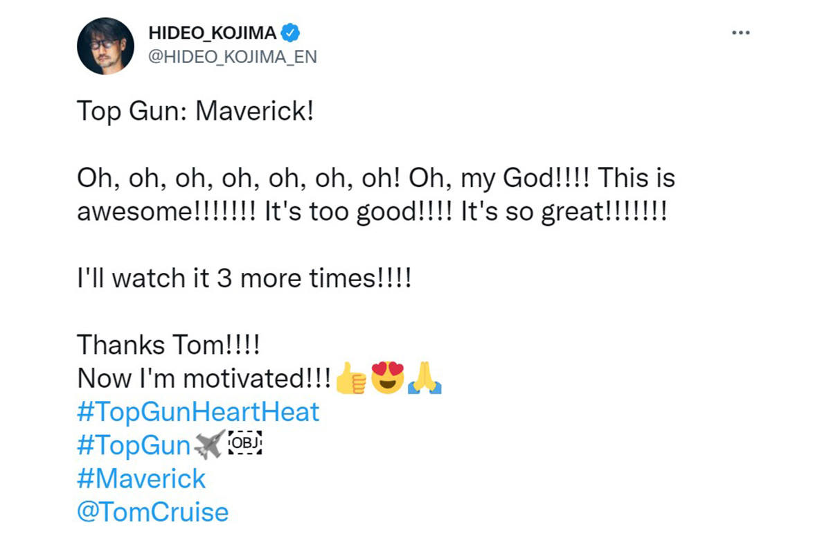This screenshot has width=831, height=554.
Task: Click Hideo Kojima's profile picture
Action: point(105,46)
